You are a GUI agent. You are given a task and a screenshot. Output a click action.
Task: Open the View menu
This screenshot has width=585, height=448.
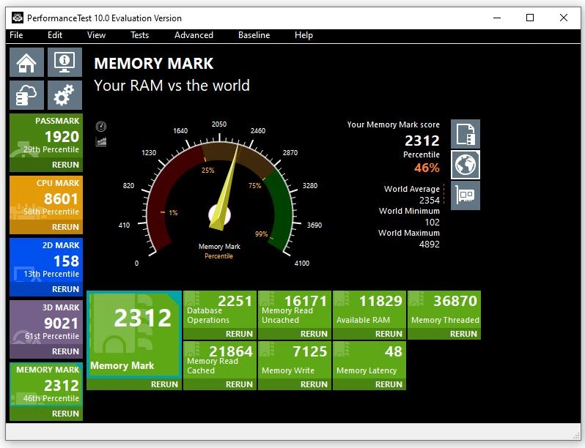tap(96, 35)
